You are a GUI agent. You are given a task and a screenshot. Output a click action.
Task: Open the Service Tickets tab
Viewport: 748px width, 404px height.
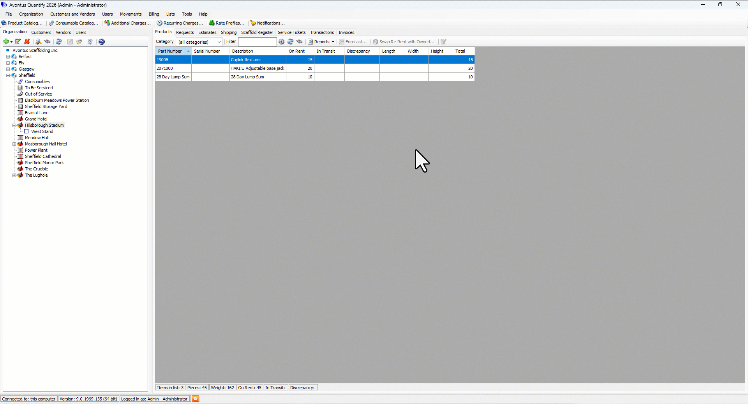(292, 32)
